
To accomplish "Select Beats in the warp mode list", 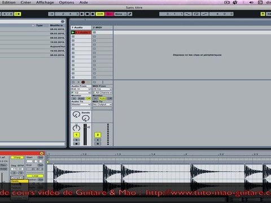I will point(19,181).
